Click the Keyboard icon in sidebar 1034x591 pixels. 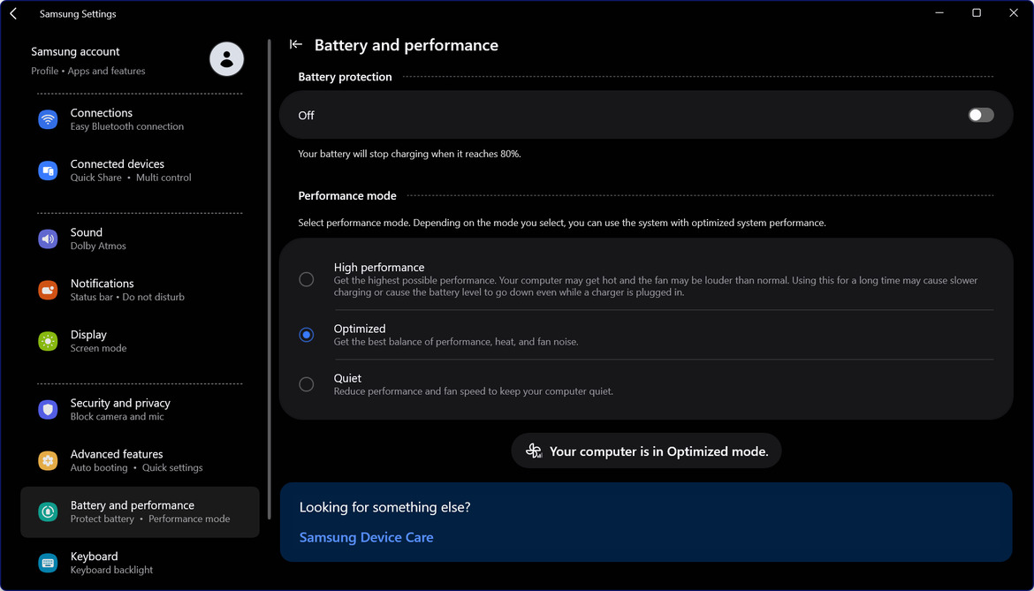(x=48, y=563)
